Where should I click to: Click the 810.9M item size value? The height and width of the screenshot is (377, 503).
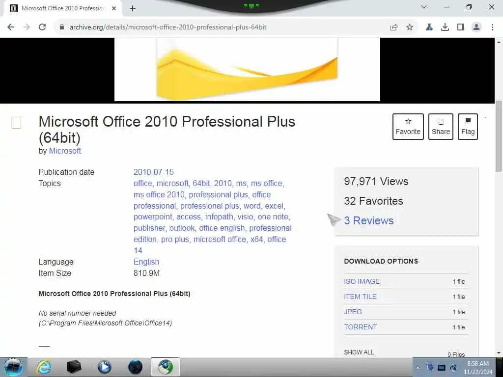146,273
